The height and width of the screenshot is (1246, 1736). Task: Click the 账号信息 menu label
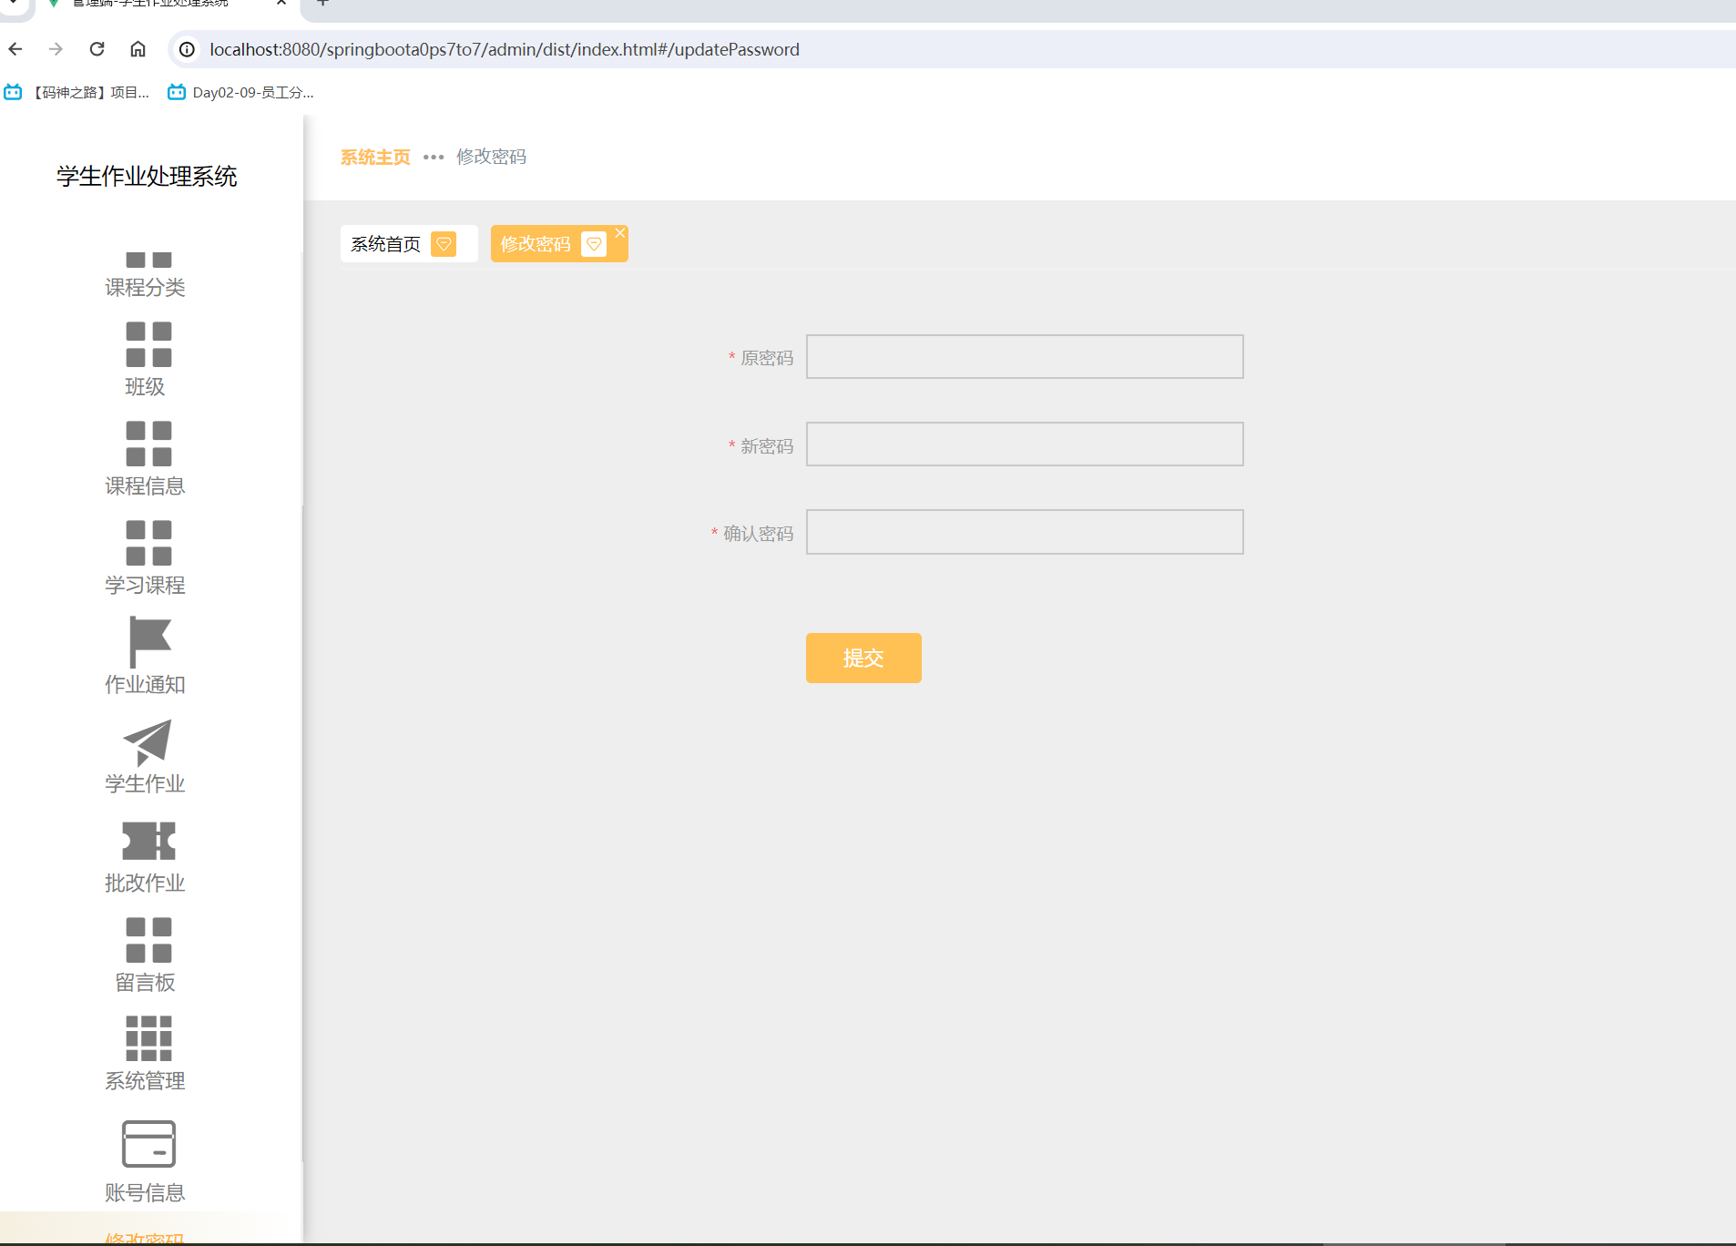click(145, 1193)
